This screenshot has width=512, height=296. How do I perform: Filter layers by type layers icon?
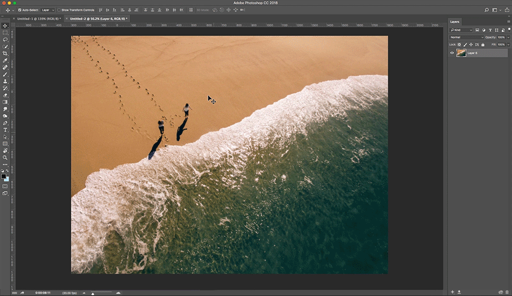click(x=490, y=30)
